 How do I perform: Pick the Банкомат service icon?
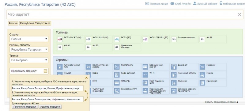point(174,67)
